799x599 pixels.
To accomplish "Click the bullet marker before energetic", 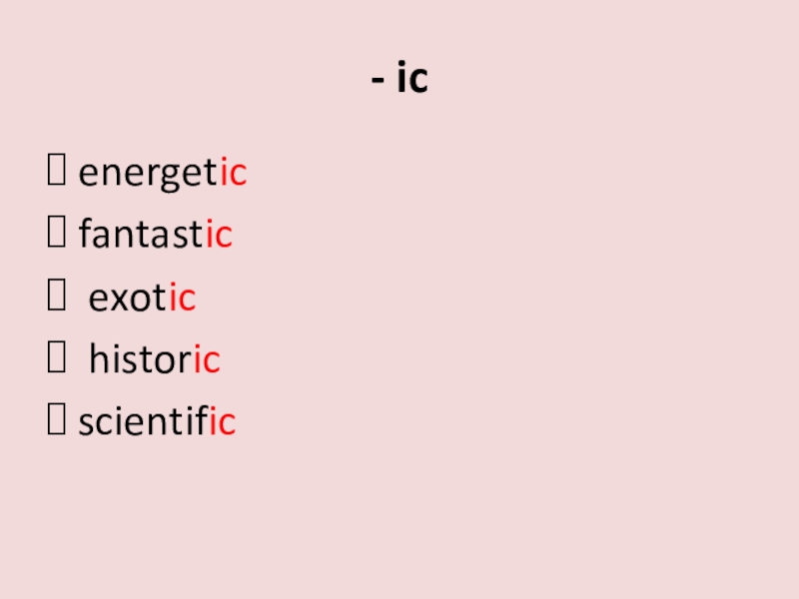I will pos(59,176).
